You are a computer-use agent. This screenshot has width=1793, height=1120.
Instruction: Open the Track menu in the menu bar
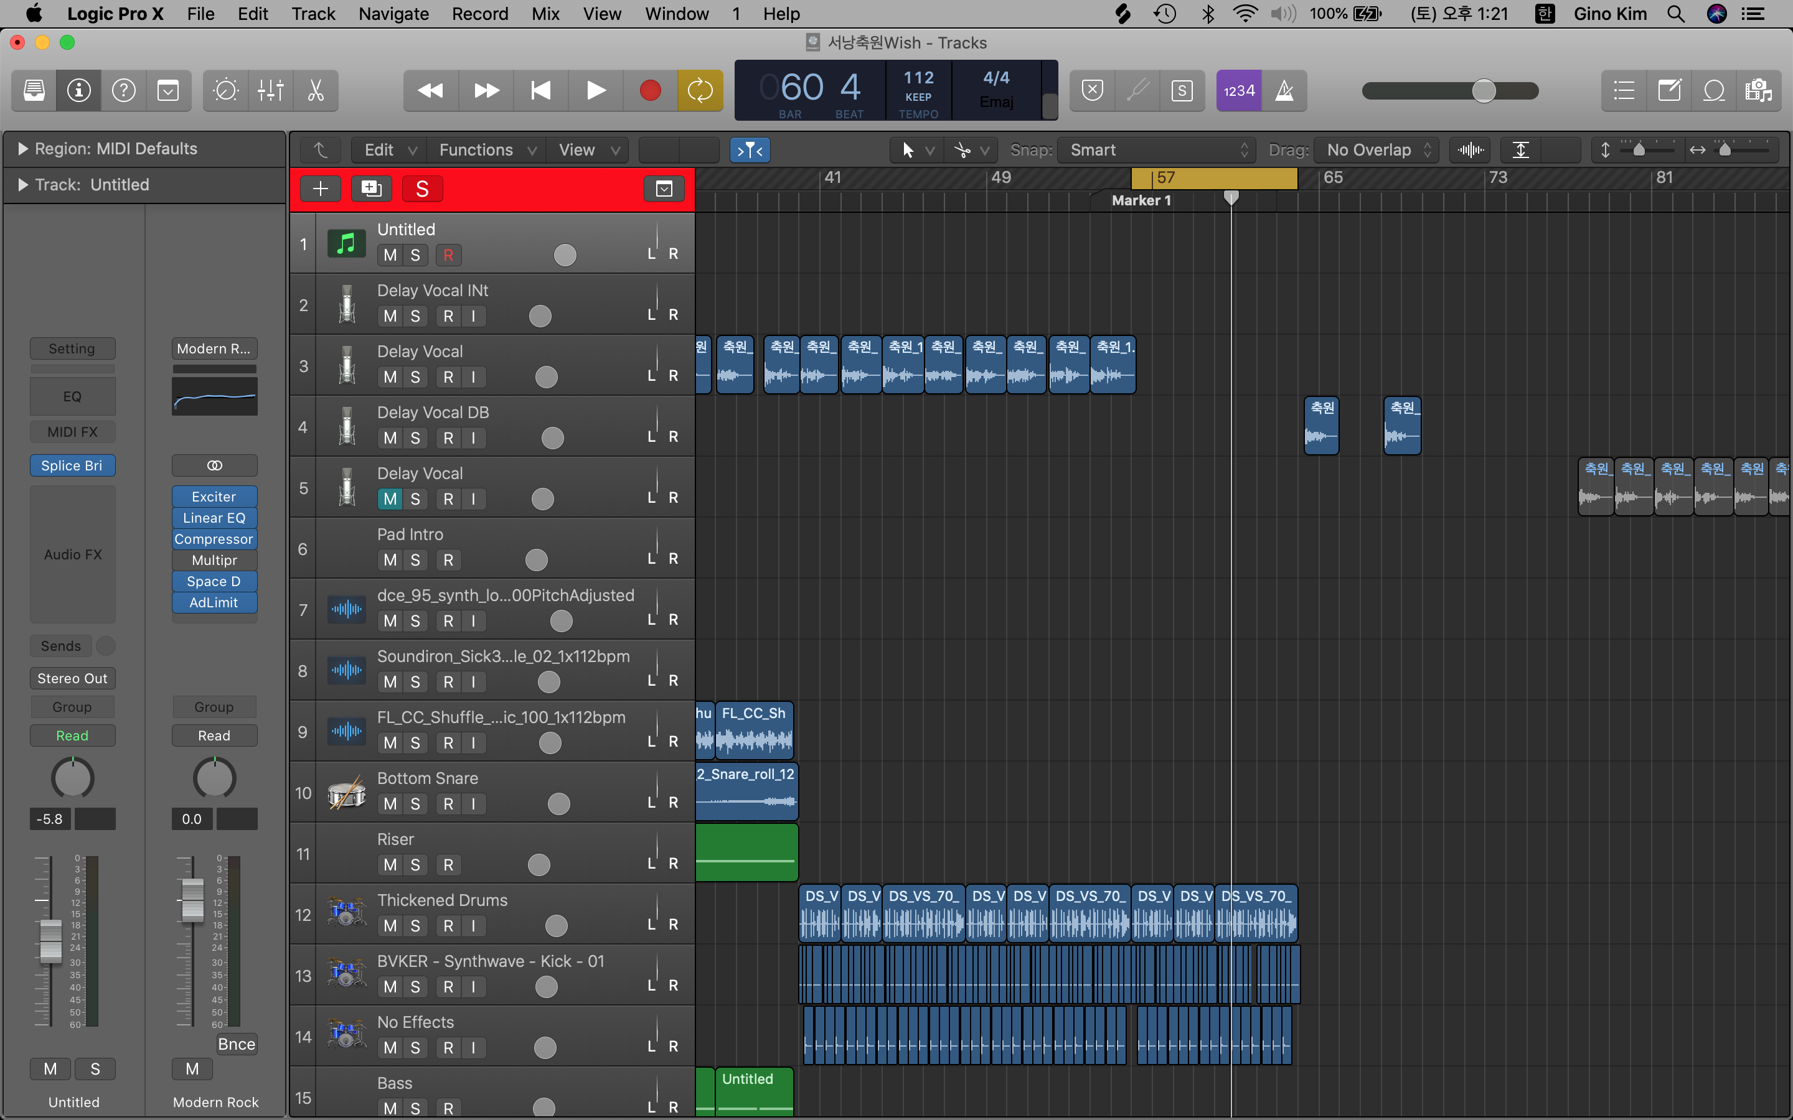[313, 13]
